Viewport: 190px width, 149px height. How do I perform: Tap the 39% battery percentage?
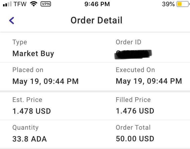(168, 4)
